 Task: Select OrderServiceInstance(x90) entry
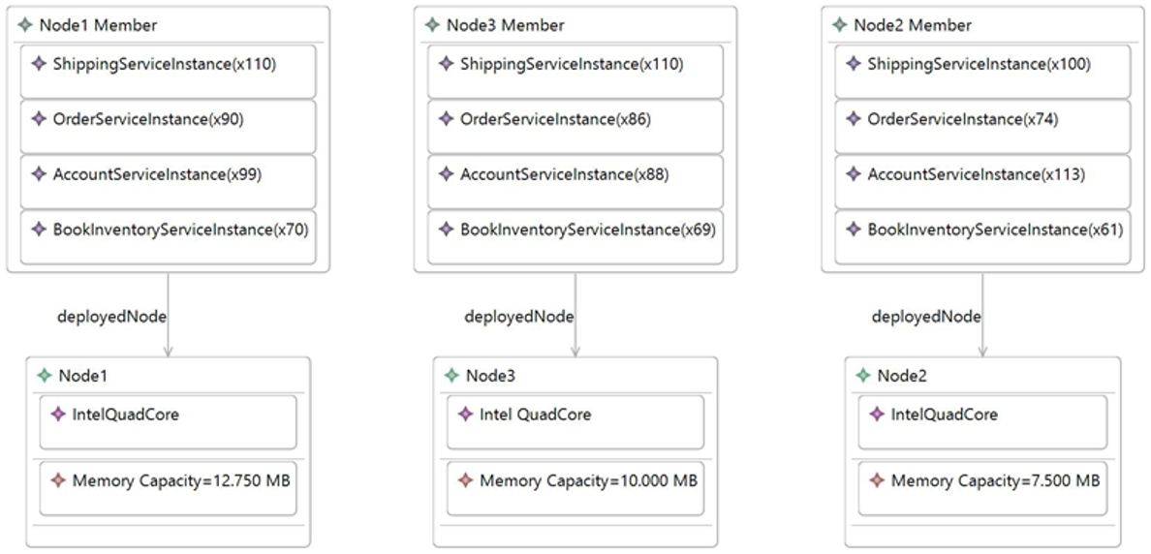pyautogui.click(x=169, y=127)
